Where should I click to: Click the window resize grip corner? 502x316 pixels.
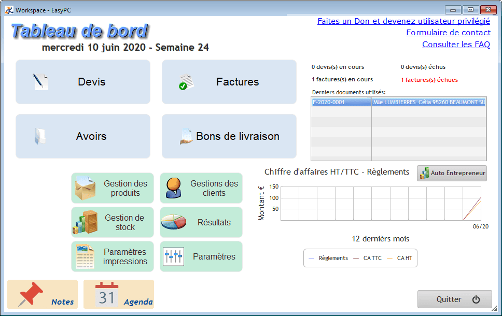point(495,309)
